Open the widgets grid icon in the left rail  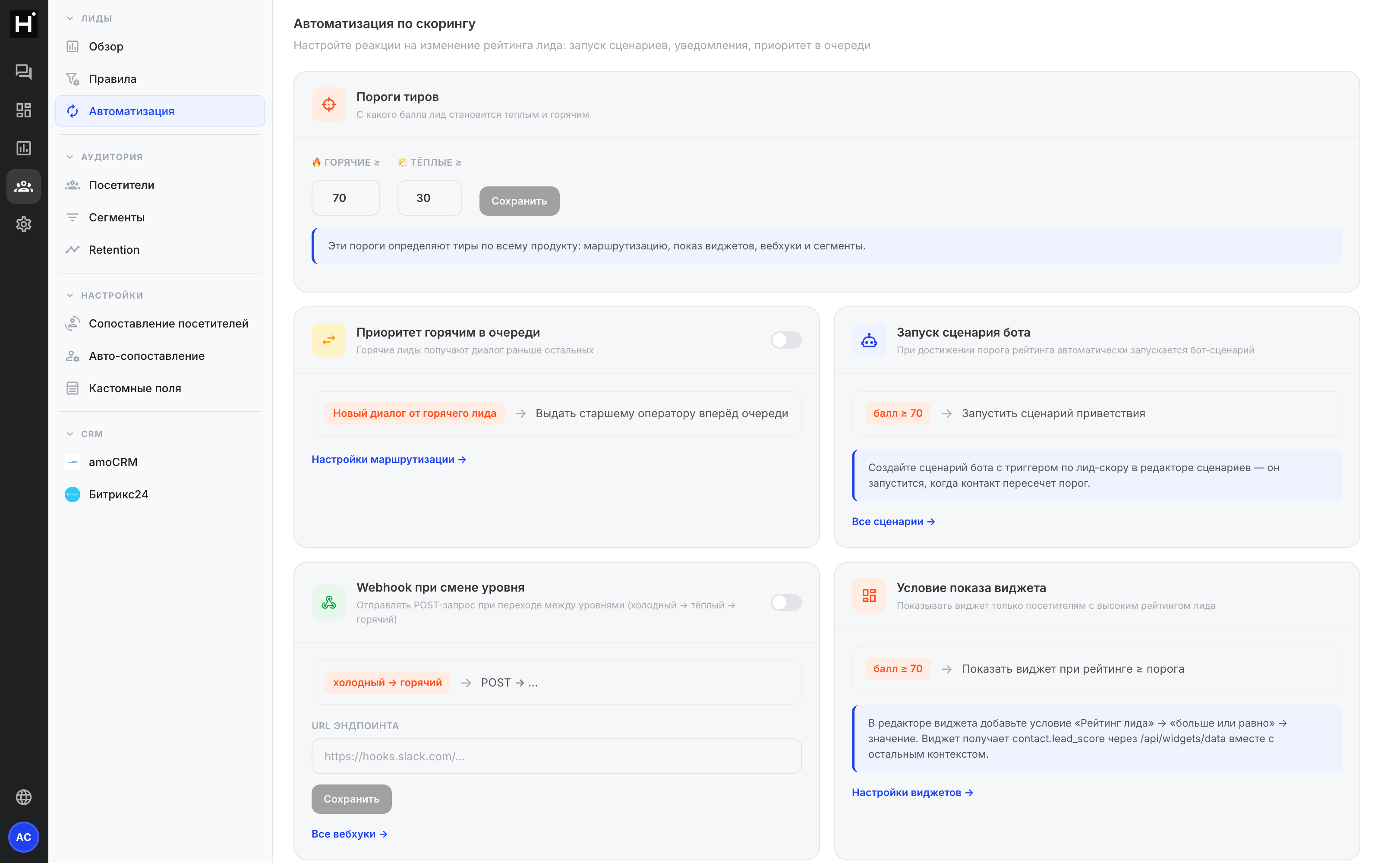click(x=23, y=110)
